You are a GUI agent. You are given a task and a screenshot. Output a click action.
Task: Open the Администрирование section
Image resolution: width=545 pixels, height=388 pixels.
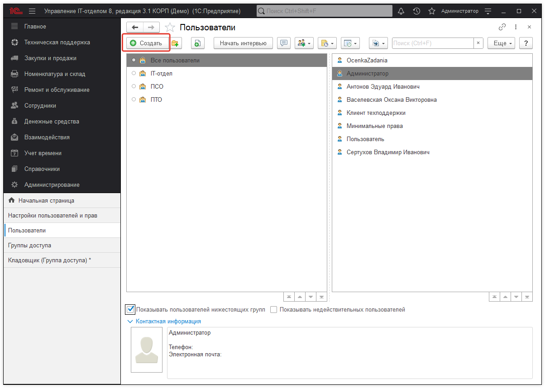tap(52, 185)
